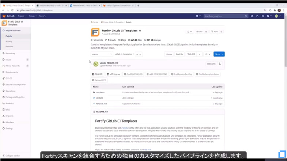This screenshot has height=161, width=287.
Task: Open the issues icon in header
Action: point(252,16)
